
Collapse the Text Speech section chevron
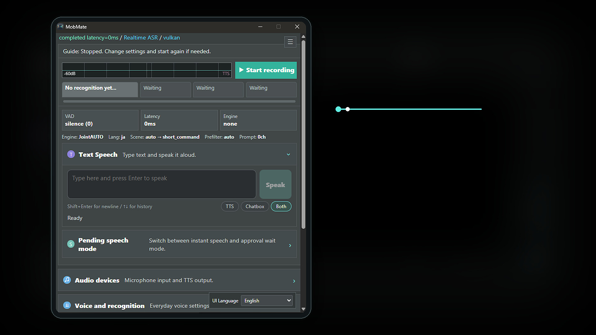click(x=288, y=154)
